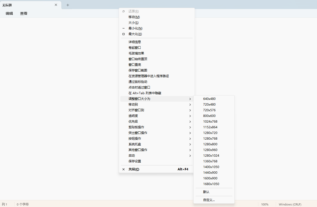Choose 大小(S) from the system menu
Screen dimensions: 317x207
point(157,23)
